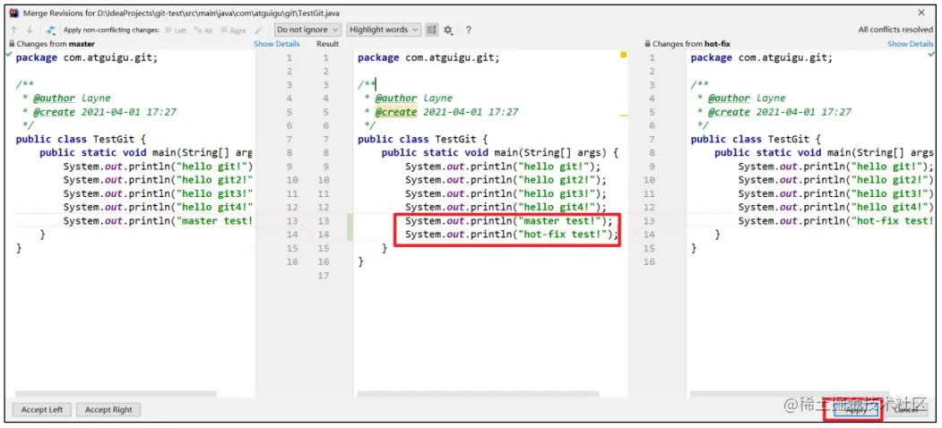Open the Do not ignore dropdown

click(307, 30)
